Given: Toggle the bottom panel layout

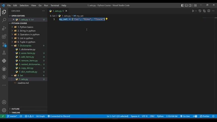Looking at the screenshot, I should click(186, 5).
